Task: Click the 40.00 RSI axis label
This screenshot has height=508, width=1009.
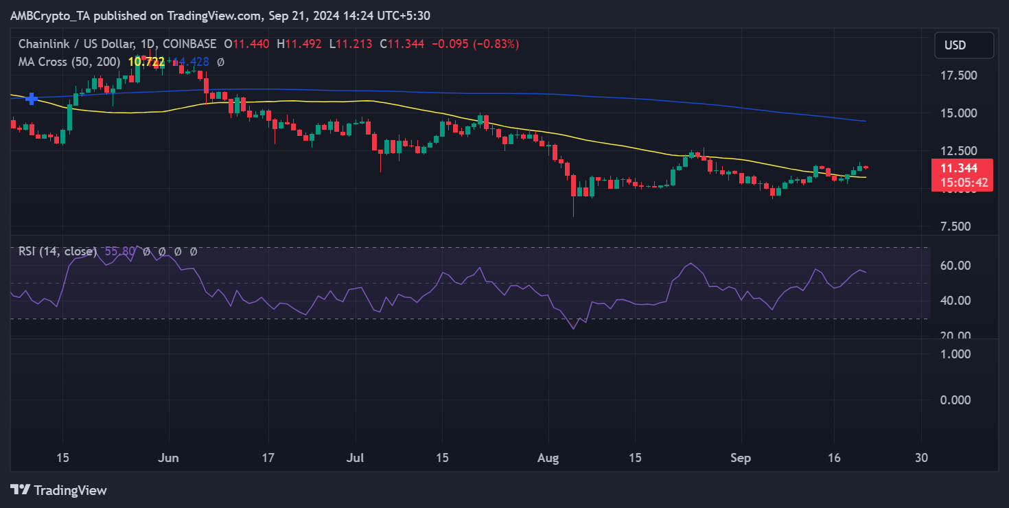Action: pyautogui.click(x=955, y=300)
